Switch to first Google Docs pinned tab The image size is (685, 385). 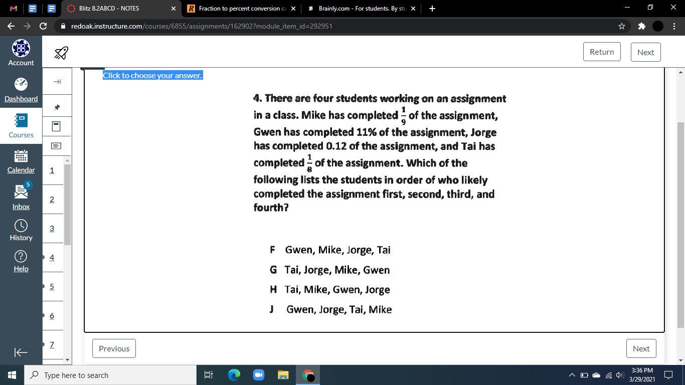33,9
